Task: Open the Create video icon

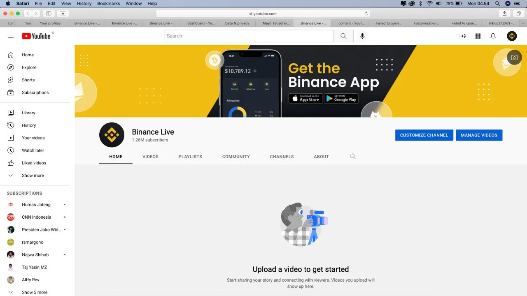Action: 463,36
